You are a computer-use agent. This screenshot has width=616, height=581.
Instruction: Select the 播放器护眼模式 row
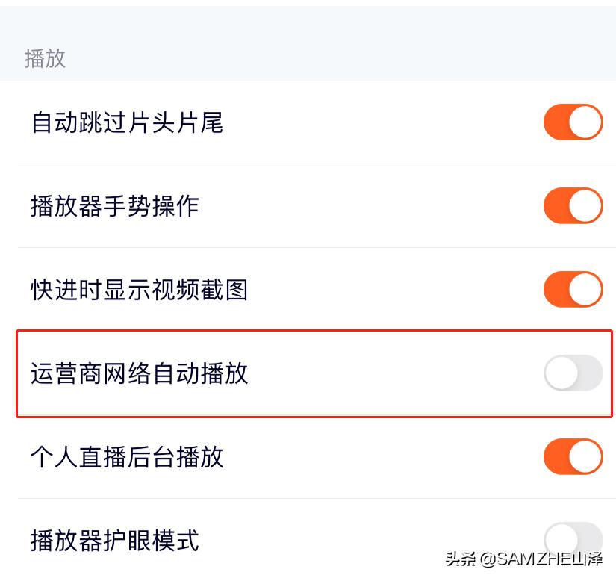113,540
